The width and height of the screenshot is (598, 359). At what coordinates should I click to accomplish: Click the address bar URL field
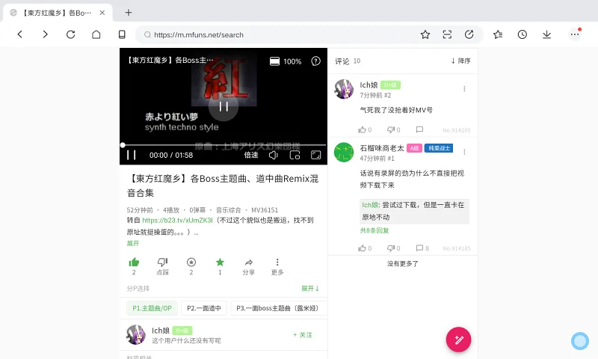pyautogui.click(x=283, y=34)
